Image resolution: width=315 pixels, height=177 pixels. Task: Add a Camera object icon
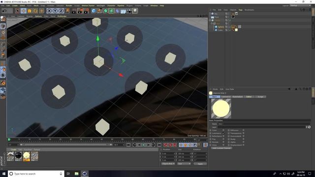(x=129, y=11)
